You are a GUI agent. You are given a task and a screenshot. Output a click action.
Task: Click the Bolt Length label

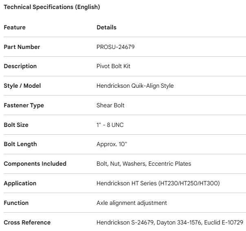point(20,144)
